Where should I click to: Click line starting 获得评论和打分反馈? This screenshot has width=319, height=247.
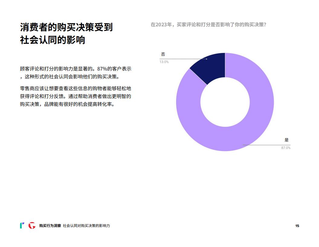click(76, 96)
